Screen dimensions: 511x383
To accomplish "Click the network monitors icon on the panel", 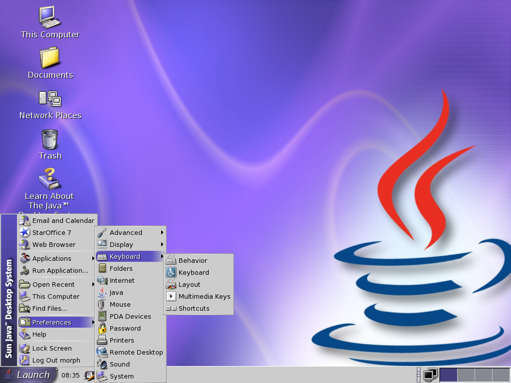I will (x=430, y=375).
